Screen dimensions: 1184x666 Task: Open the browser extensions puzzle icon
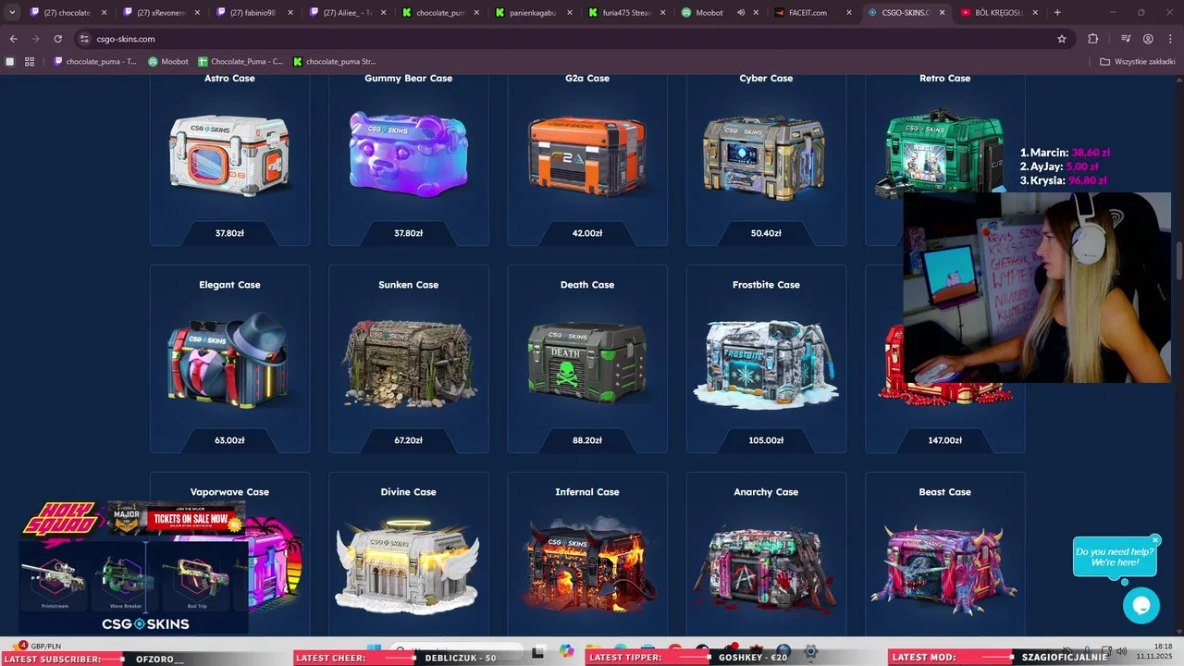[x=1092, y=39]
